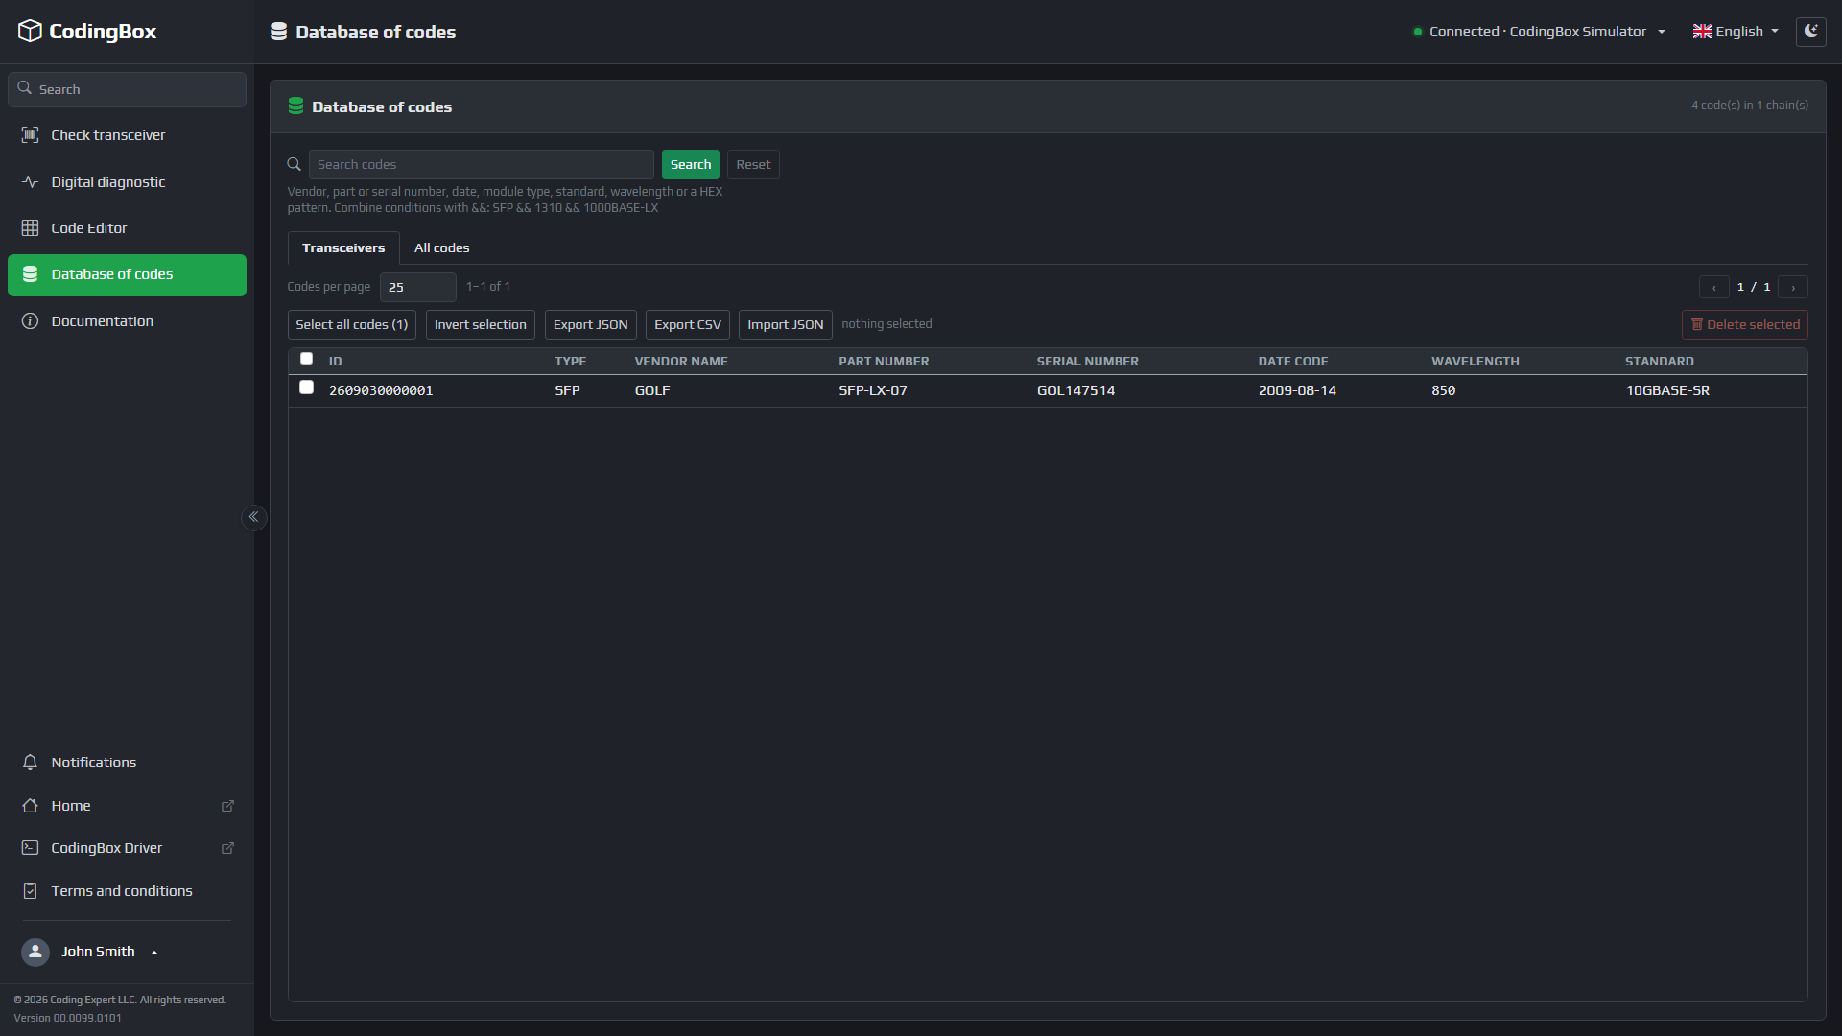Click the CodingBox cube logo icon
Screen dimensions: 1842x1036
click(30, 31)
